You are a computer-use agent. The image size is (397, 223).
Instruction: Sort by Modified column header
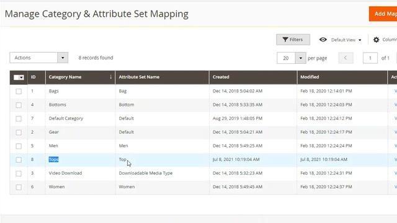coord(342,77)
